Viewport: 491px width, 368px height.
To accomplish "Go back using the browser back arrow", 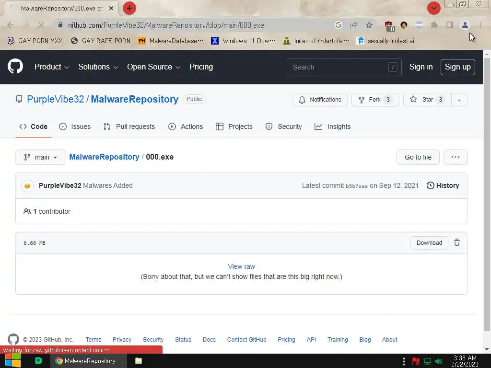I will [11, 25].
